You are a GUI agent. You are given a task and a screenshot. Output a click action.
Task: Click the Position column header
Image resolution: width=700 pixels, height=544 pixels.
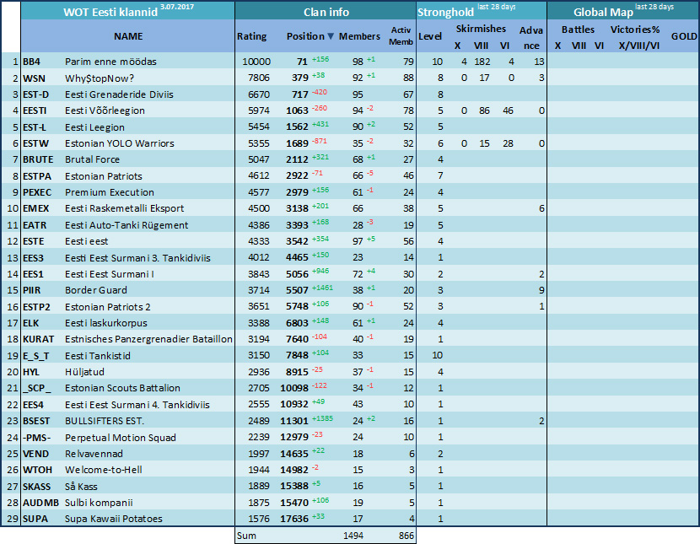(305, 36)
